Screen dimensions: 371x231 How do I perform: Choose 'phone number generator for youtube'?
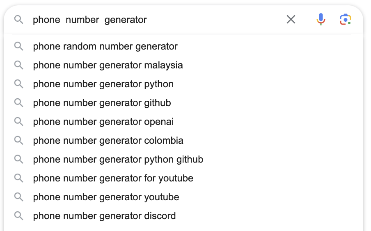coord(113,178)
